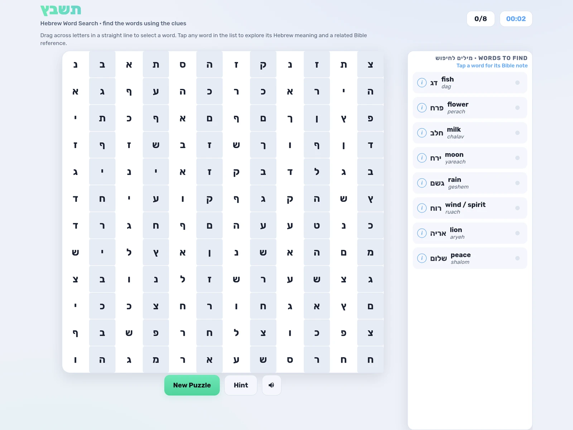The width and height of the screenshot is (573, 430).
Task: Click the Hebrew text גשם in the list
Action: tap(437, 183)
